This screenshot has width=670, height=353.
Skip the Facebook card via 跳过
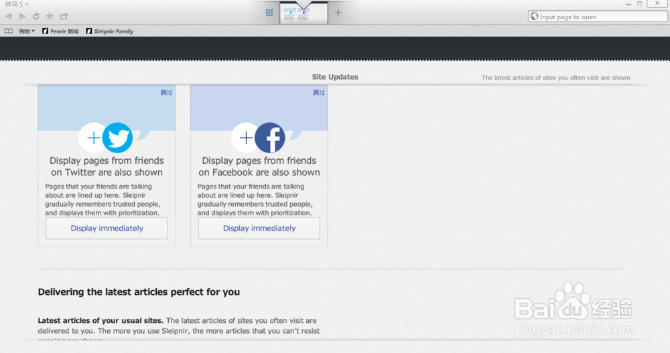pos(319,93)
